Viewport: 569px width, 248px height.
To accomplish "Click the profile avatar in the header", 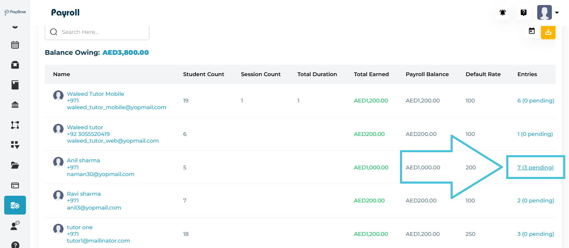I will click(x=544, y=13).
